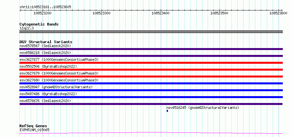This screenshot has width=292, height=137.
Task: Click the nsv4516245 (gnomADStructuralVariants) label
Action: (203, 108)
